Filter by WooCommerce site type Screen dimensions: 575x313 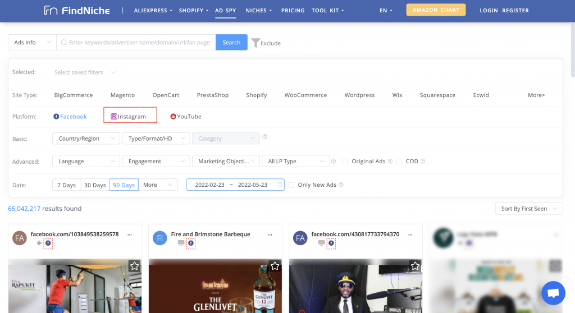305,95
